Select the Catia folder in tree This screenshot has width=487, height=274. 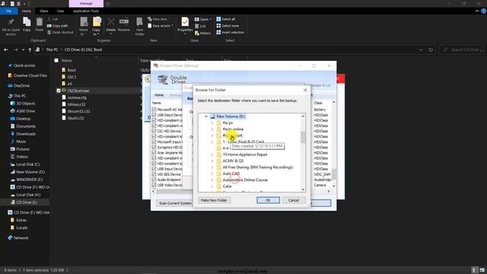point(227,186)
